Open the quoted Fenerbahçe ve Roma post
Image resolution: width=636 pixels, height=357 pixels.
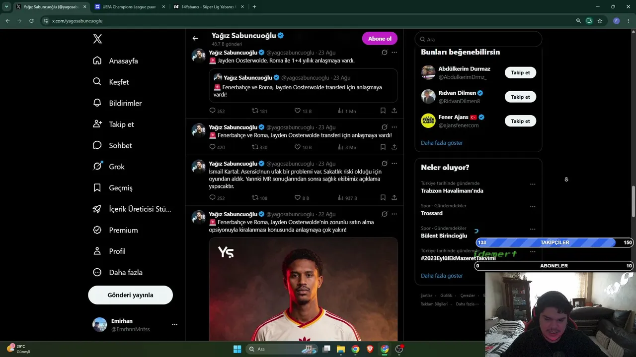303,86
